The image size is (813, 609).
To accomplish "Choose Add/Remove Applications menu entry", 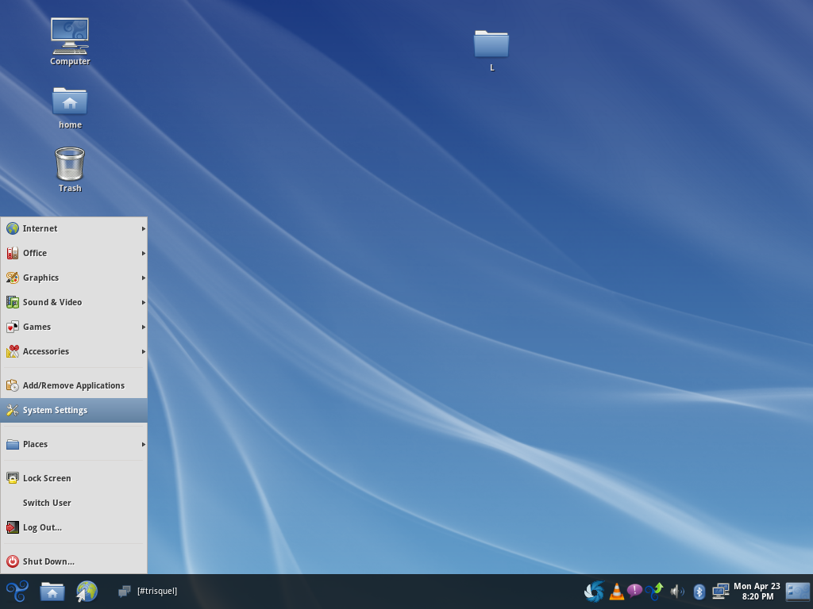I will click(73, 385).
